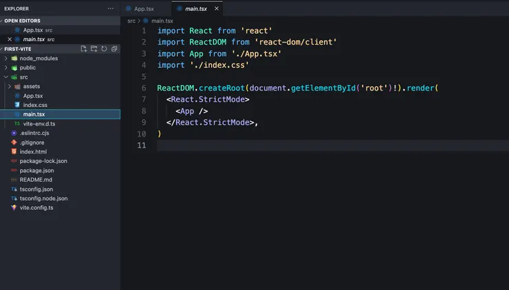
Task: Expand the assets folder
Action: pyautogui.click(x=32, y=86)
